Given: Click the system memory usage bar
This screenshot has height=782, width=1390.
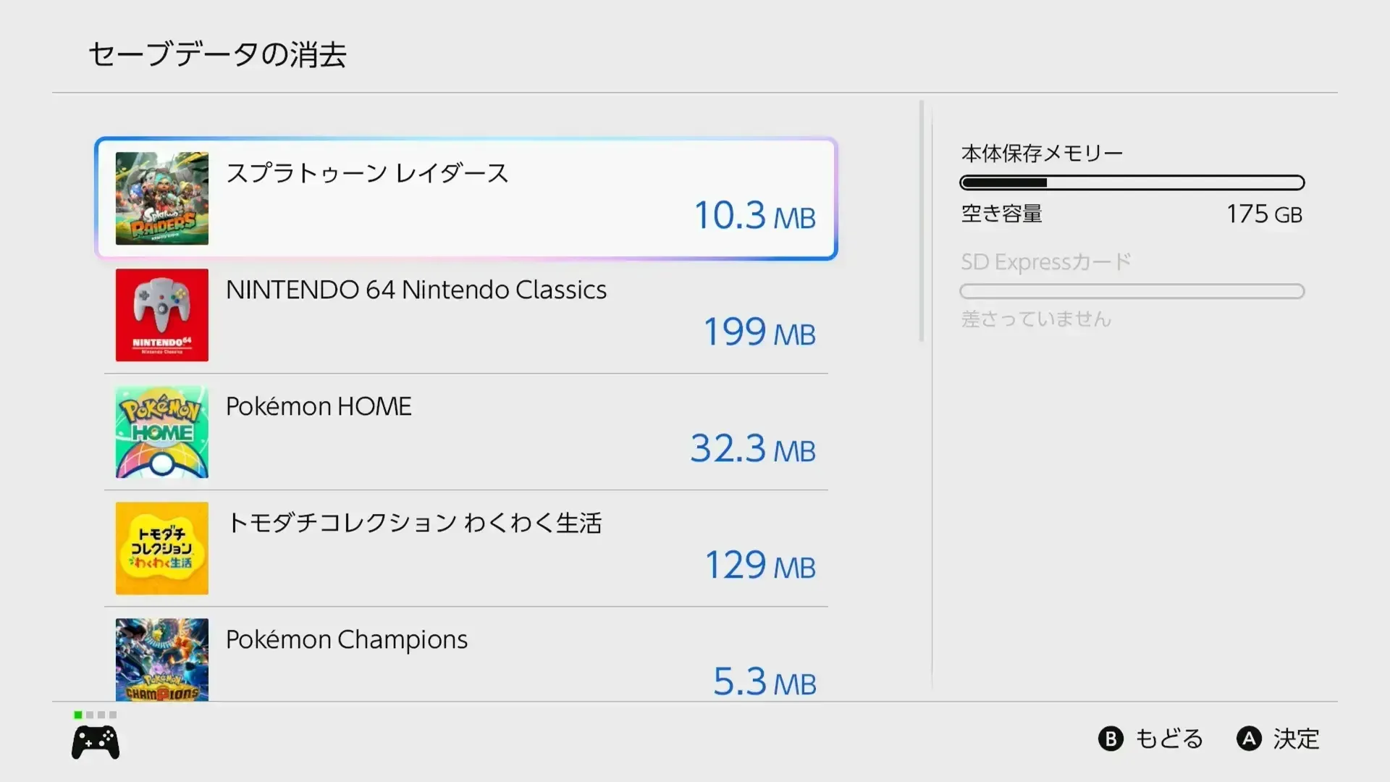Looking at the screenshot, I should pyautogui.click(x=1132, y=182).
